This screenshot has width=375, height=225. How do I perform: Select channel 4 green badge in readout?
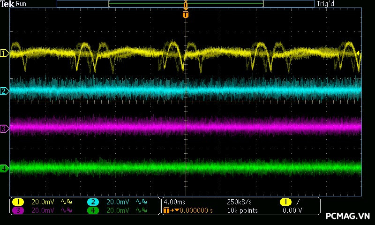(x=93, y=210)
